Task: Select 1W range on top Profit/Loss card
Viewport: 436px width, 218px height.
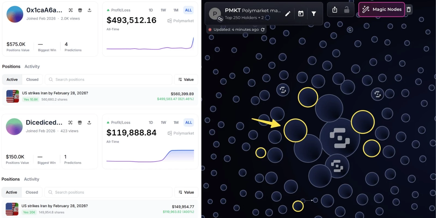Action: [x=163, y=10]
